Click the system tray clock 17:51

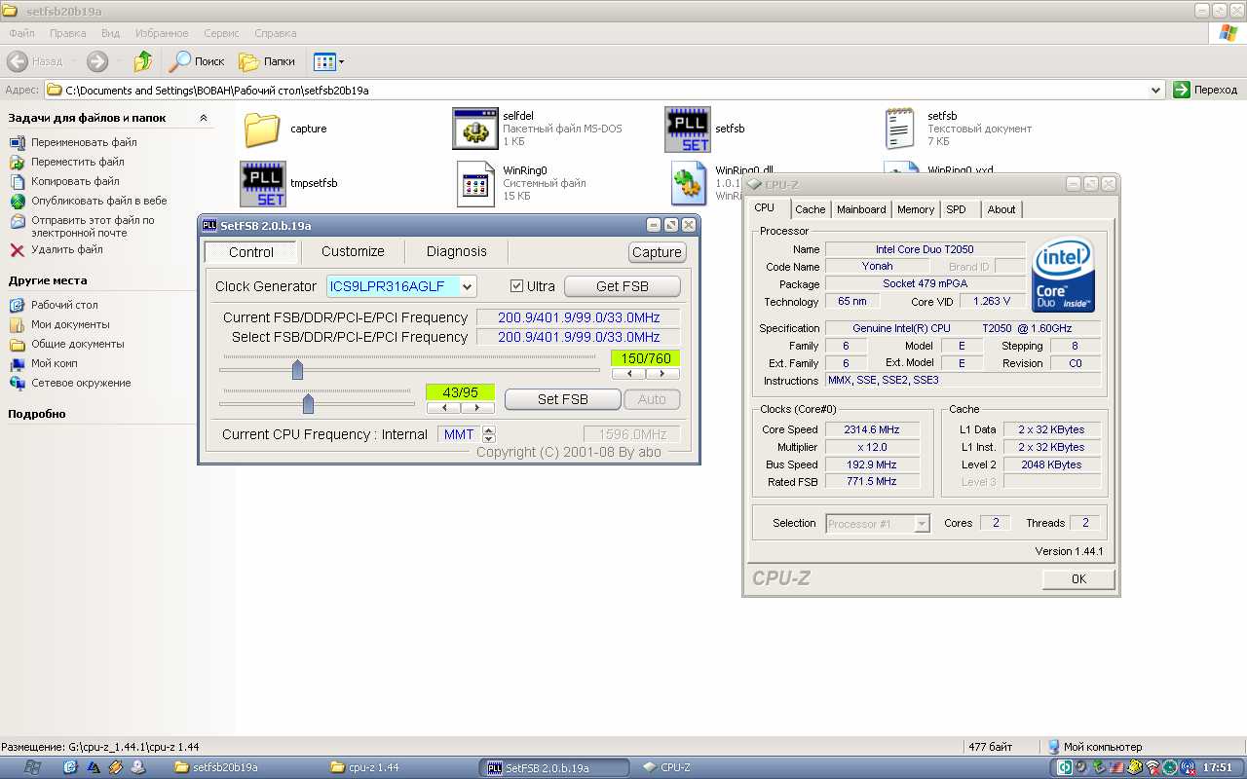pyautogui.click(x=1218, y=767)
